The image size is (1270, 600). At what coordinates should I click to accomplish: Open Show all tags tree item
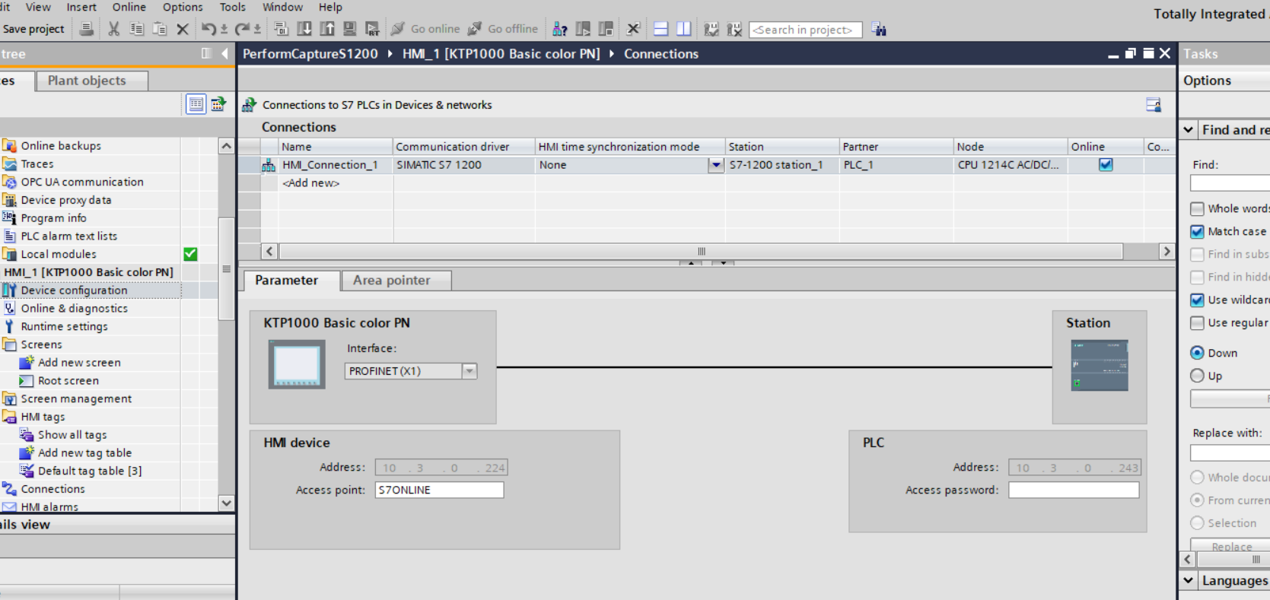pyautogui.click(x=72, y=435)
